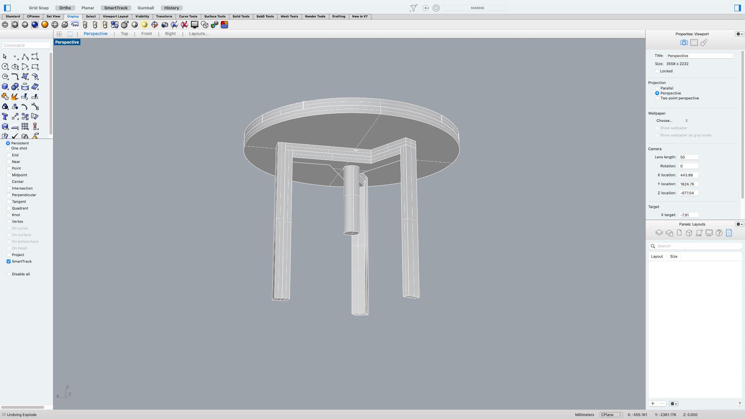Enable the Midpoint object snap
Image resolution: width=745 pixels, height=419 pixels.
[9, 175]
